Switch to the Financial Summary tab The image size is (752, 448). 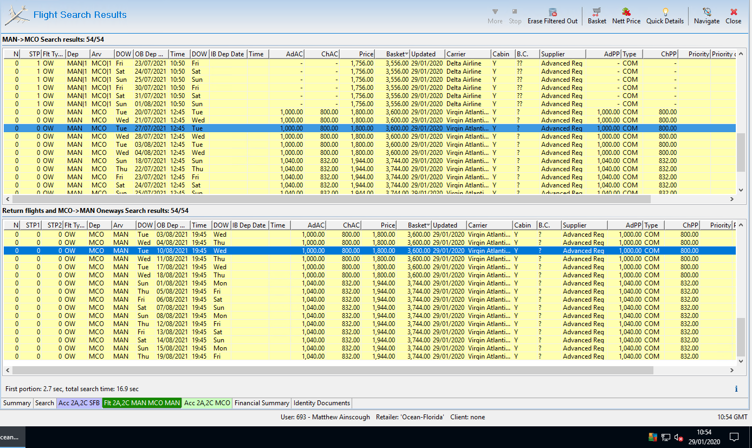point(262,403)
